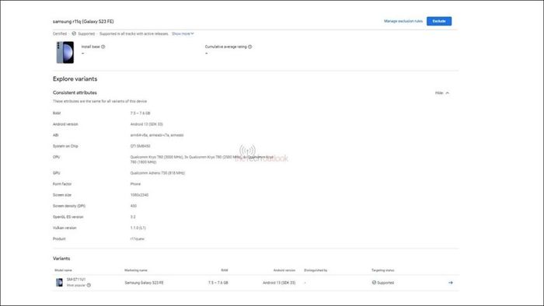Click the 1.1.0 (L1) Vulkan version value
Viewport: 544px width, 306px height.
click(x=138, y=228)
